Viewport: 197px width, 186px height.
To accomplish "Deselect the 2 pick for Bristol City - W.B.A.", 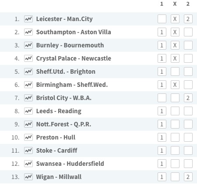I will point(188,98).
